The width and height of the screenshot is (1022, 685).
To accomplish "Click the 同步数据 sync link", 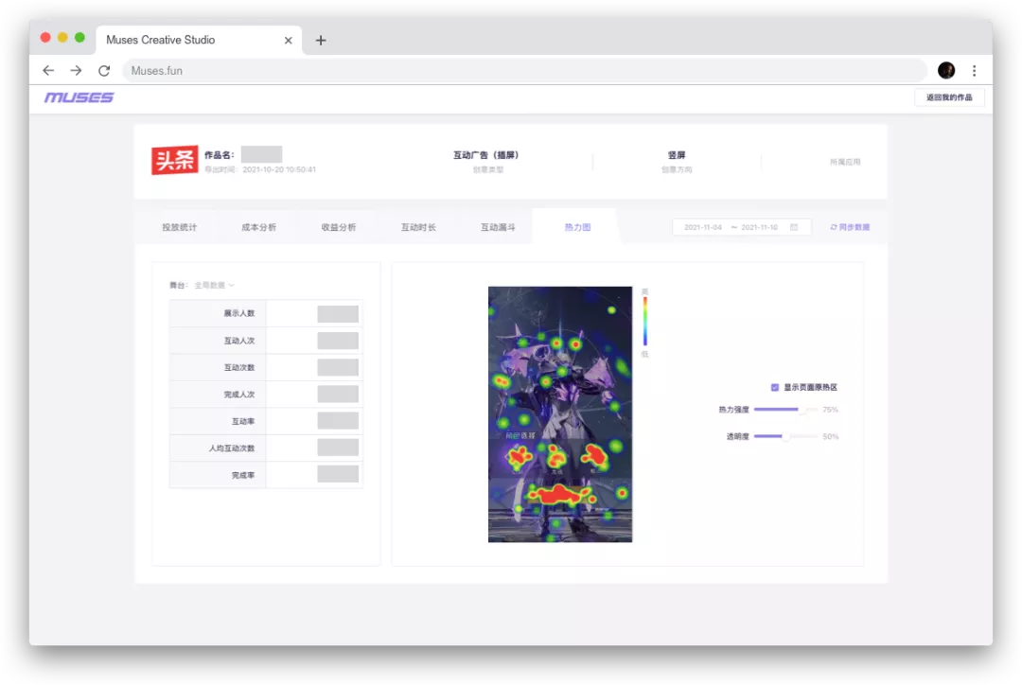I will pos(850,227).
